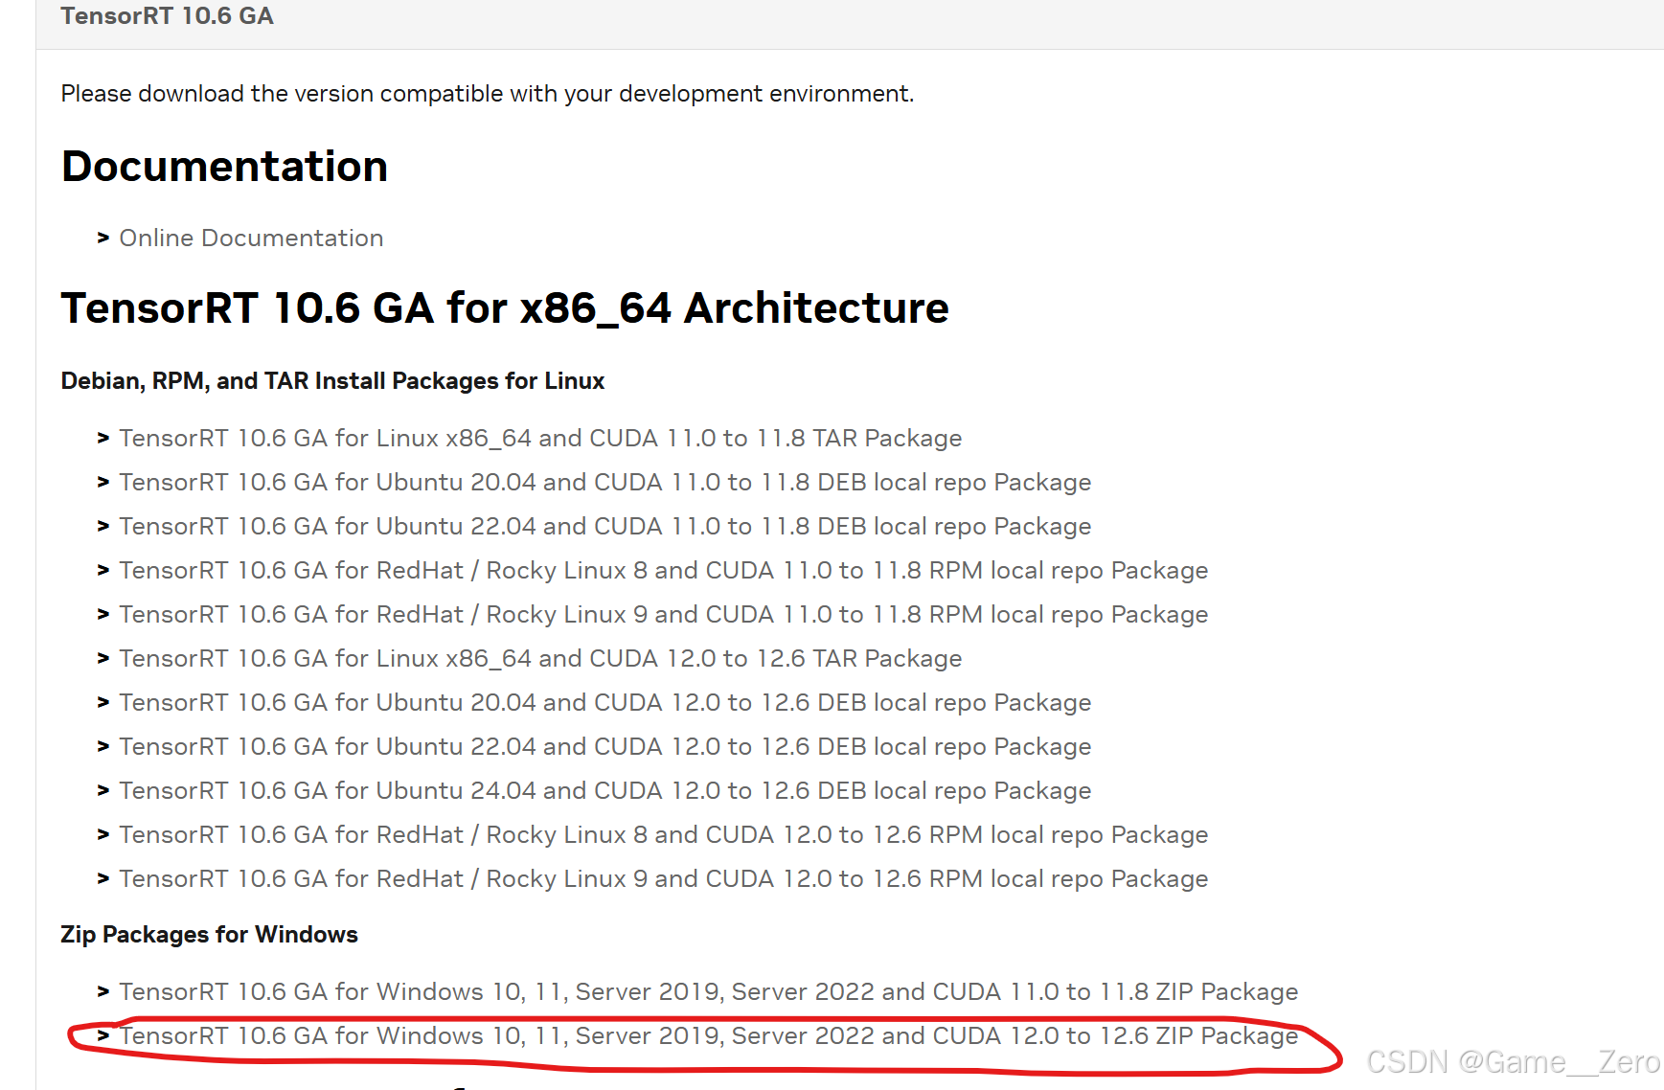Open Ubuntu 22.04 CUDA 11.0 to 11.8 DEB package link
The image size is (1664, 1090).
[605, 526]
